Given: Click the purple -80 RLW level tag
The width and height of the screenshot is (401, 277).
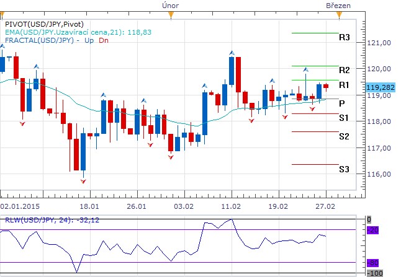Looking at the screenshot, I should click(374, 262).
